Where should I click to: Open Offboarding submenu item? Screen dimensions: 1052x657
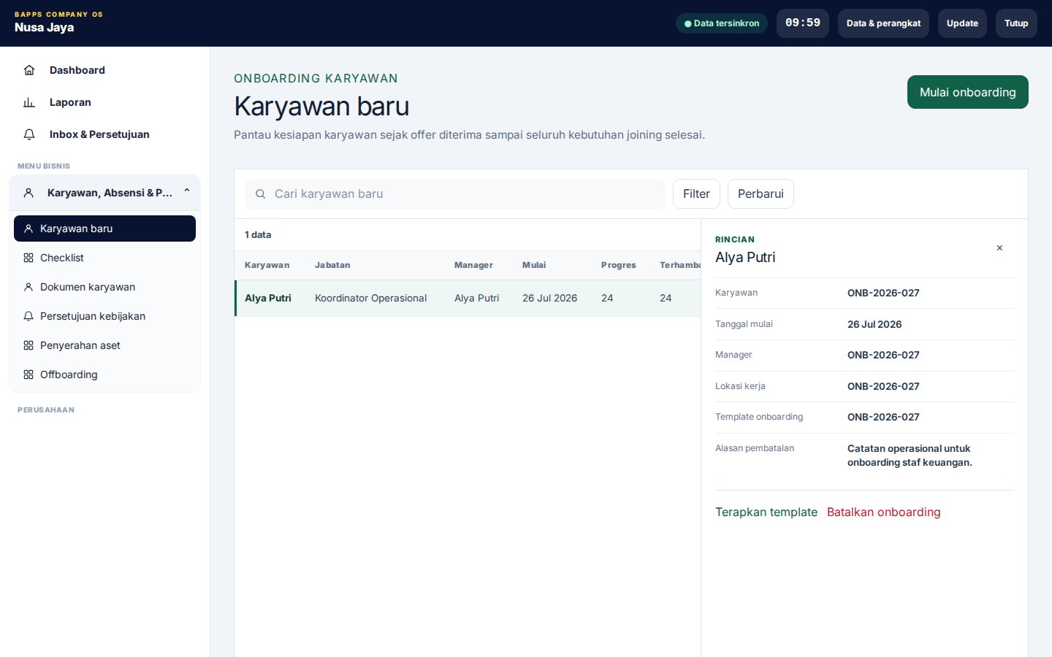click(x=104, y=374)
